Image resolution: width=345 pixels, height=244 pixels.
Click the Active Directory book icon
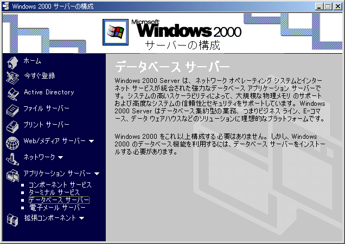[x=13, y=94]
